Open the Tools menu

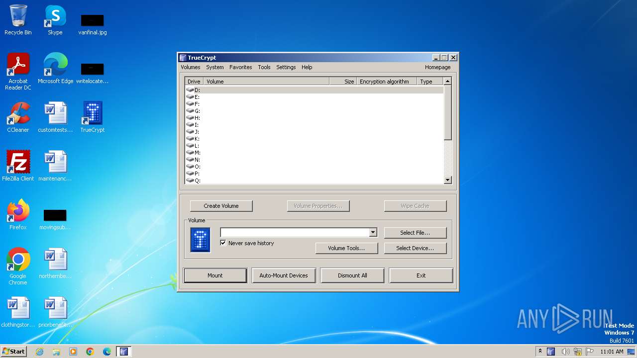coord(264,67)
